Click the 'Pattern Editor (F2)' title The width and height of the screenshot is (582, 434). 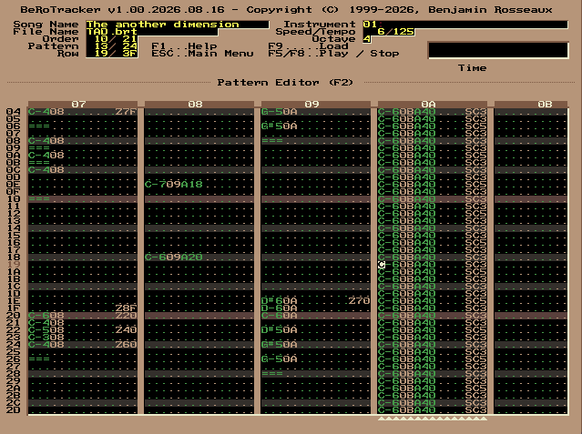285,83
